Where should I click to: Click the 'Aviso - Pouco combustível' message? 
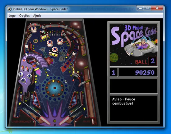[x=123, y=101]
